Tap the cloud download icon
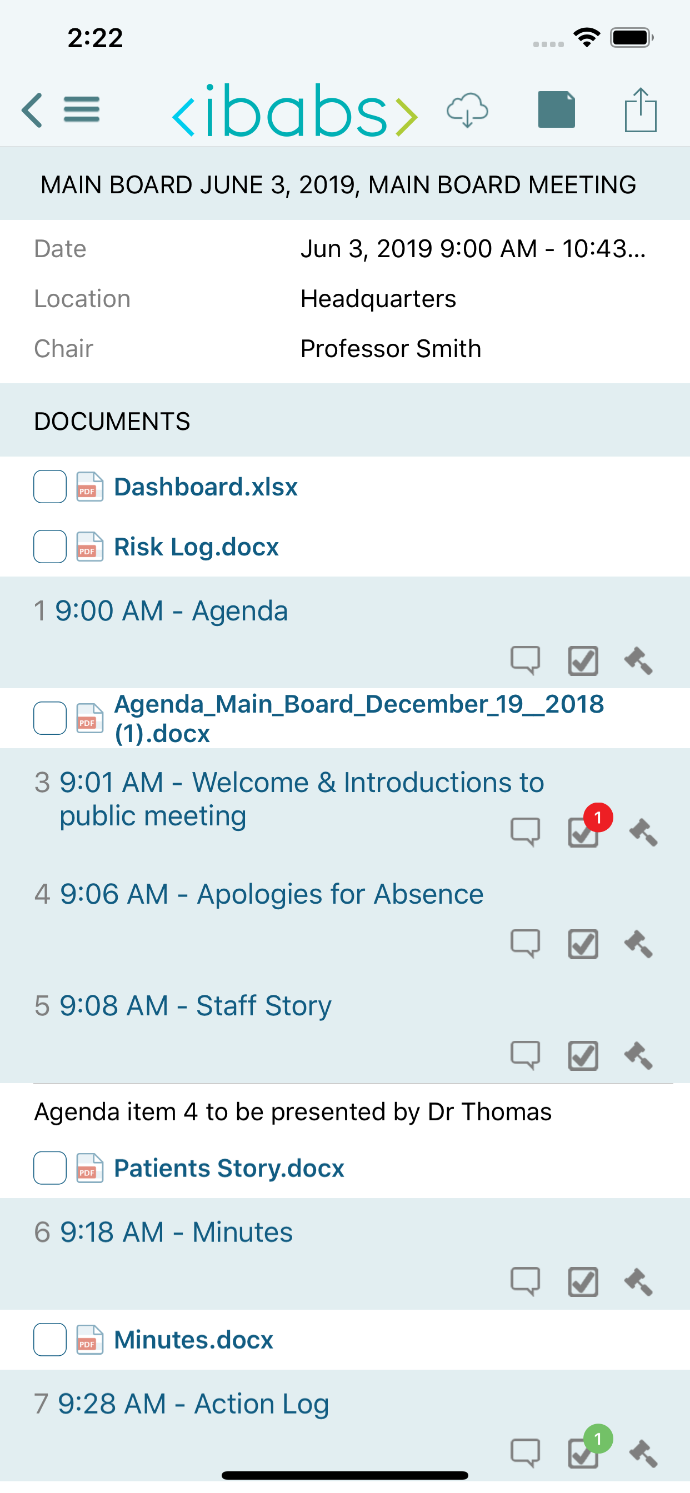 tap(467, 110)
